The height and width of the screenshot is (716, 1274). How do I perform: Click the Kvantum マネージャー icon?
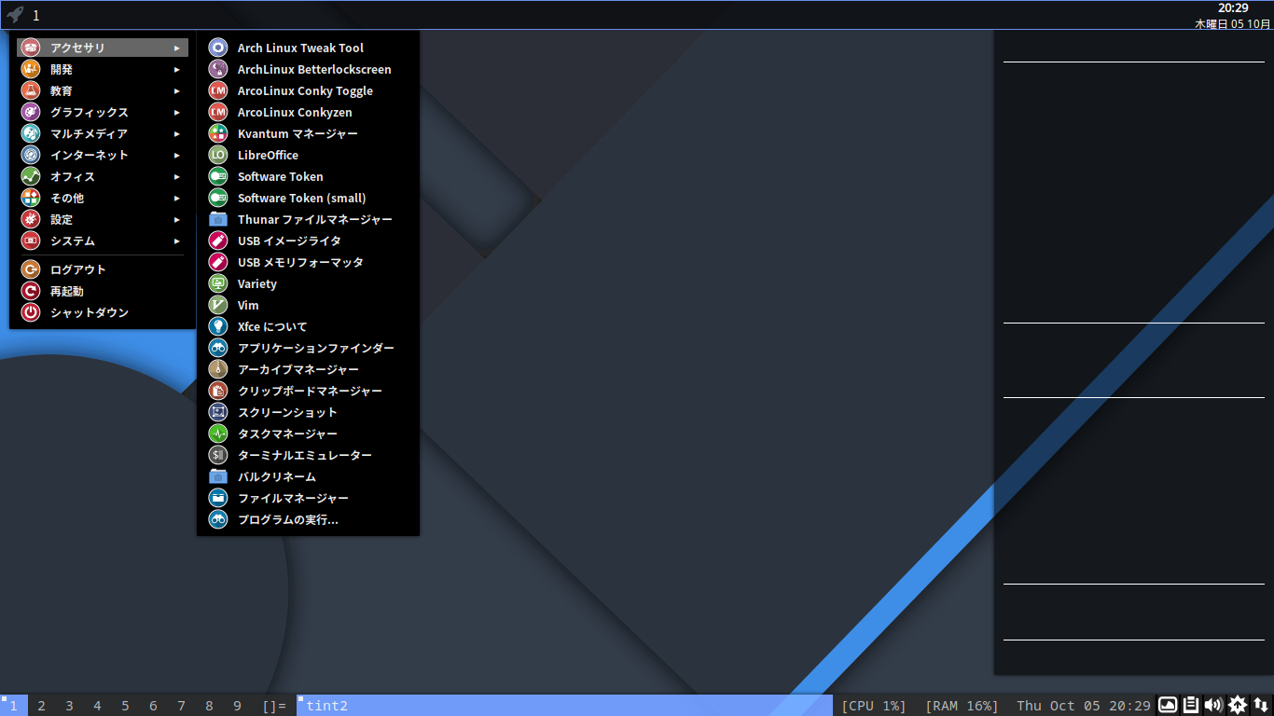pyautogui.click(x=218, y=133)
